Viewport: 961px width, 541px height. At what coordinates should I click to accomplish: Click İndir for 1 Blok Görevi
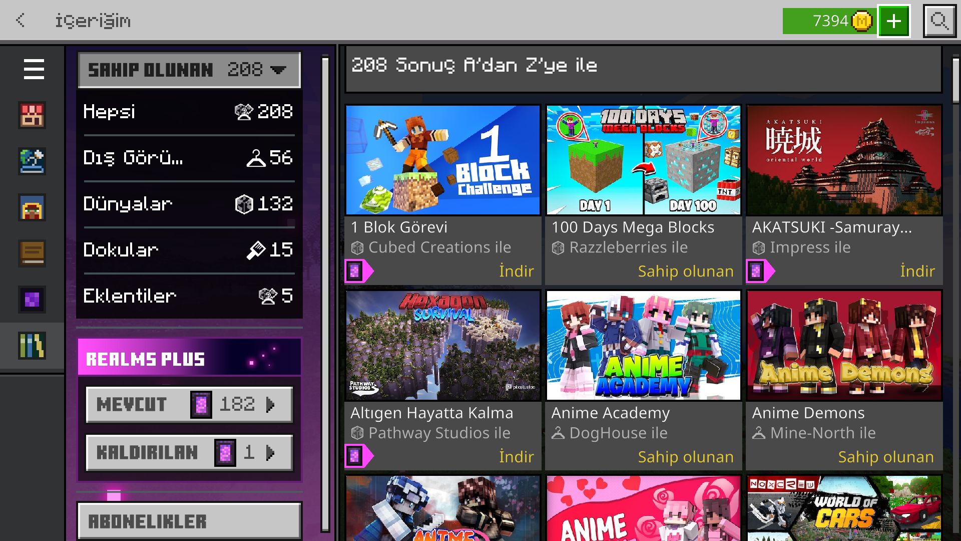pos(517,271)
